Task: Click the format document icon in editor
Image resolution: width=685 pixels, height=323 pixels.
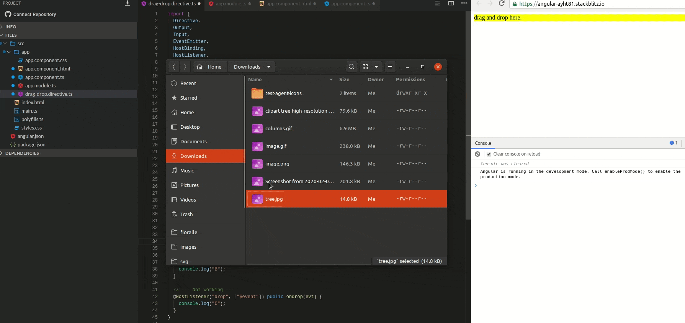Action: coord(438,3)
